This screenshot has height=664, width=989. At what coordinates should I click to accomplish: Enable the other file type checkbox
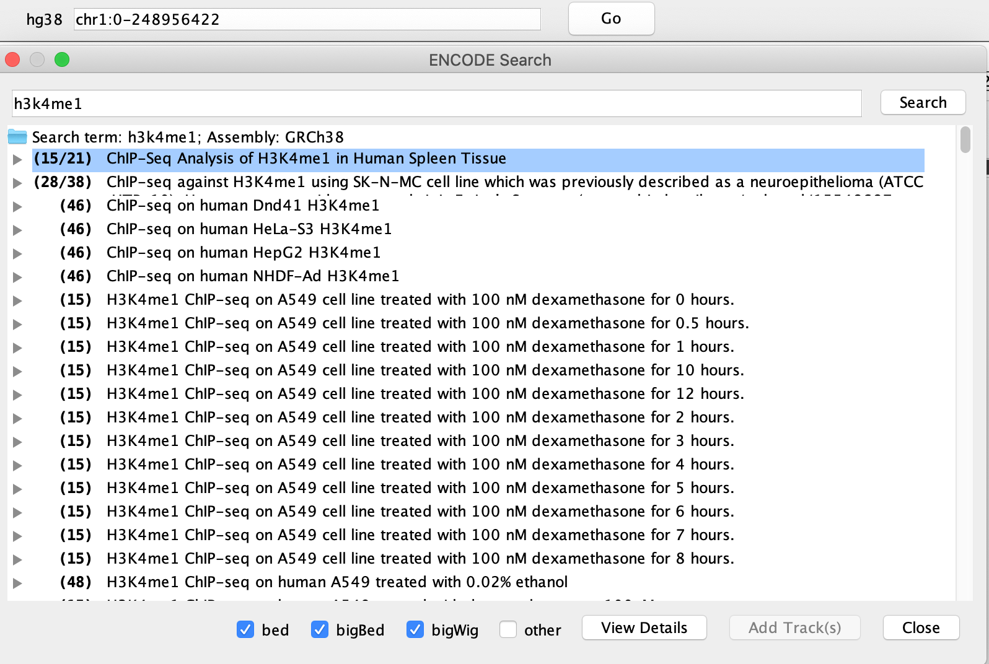pos(508,629)
